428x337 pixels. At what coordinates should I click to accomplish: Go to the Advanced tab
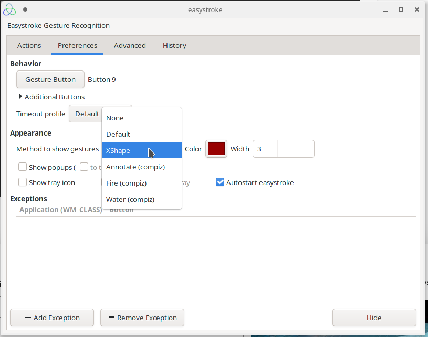tap(130, 45)
